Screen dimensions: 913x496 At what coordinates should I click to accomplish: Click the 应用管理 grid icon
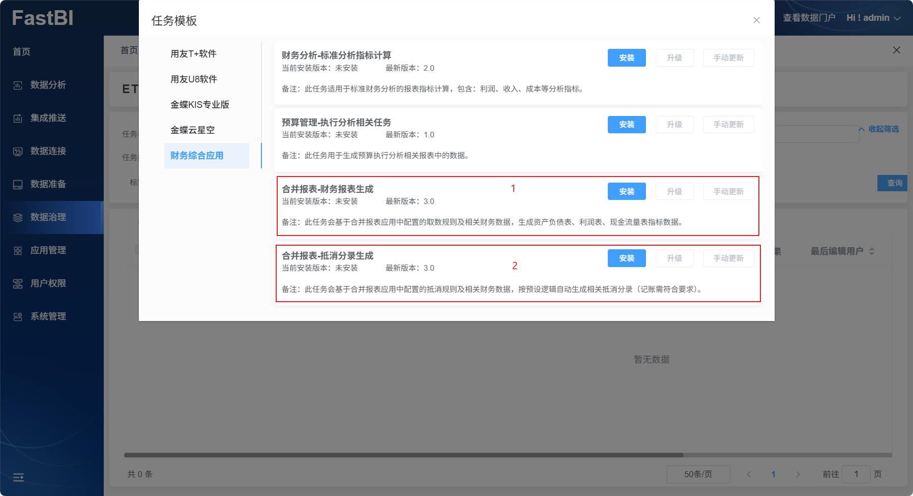tap(18, 251)
